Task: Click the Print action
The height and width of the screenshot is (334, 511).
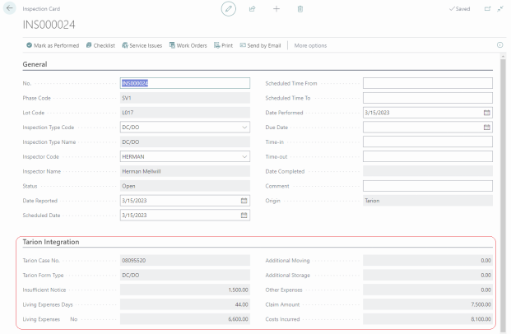Action: click(223, 45)
